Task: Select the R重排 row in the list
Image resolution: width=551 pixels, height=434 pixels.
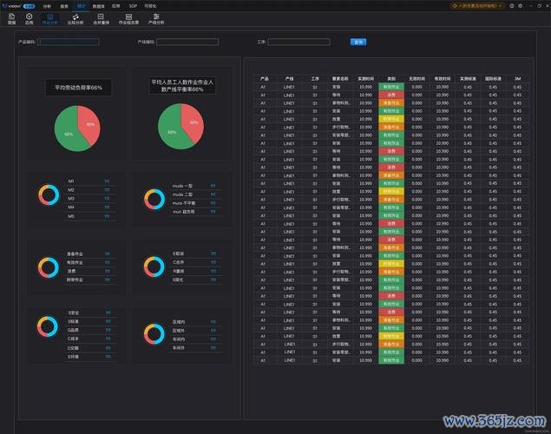Action: tap(195, 272)
